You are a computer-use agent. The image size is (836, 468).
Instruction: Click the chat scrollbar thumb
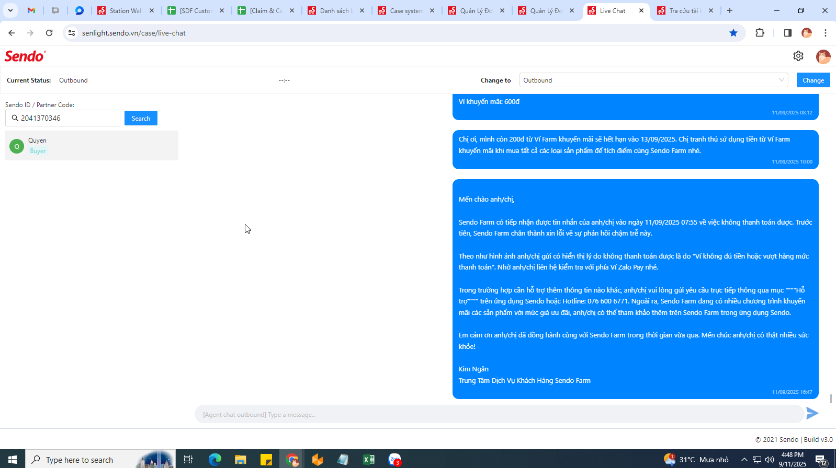coord(831,399)
